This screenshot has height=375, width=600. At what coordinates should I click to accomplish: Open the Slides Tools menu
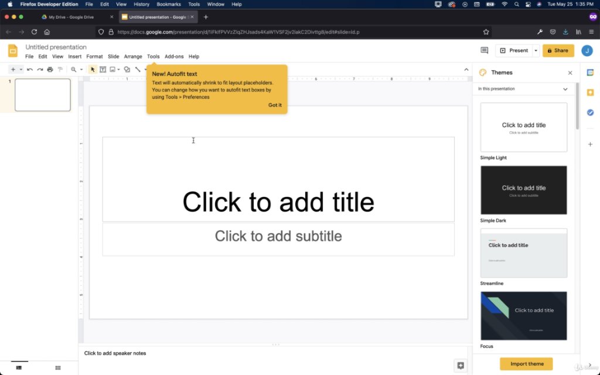click(153, 57)
